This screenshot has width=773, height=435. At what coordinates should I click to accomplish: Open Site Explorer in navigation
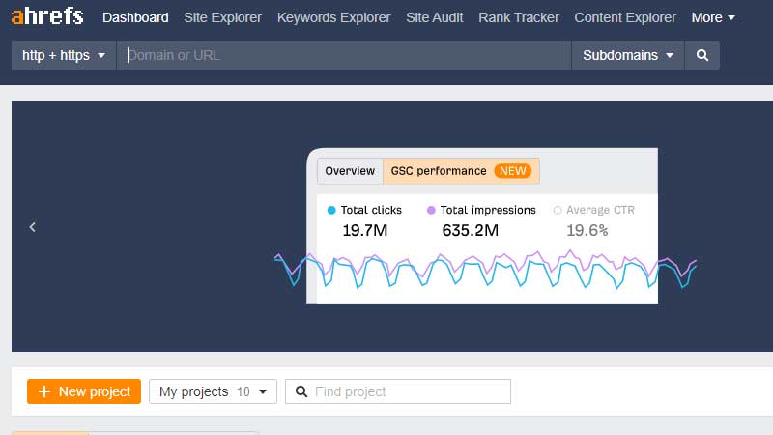pos(223,17)
